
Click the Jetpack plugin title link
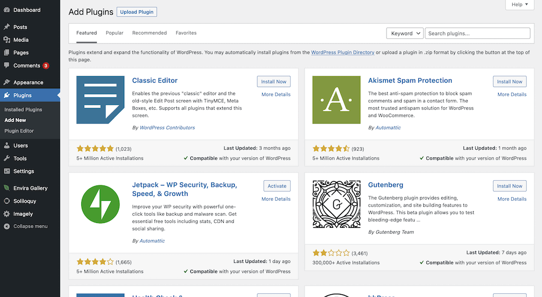click(x=184, y=189)
